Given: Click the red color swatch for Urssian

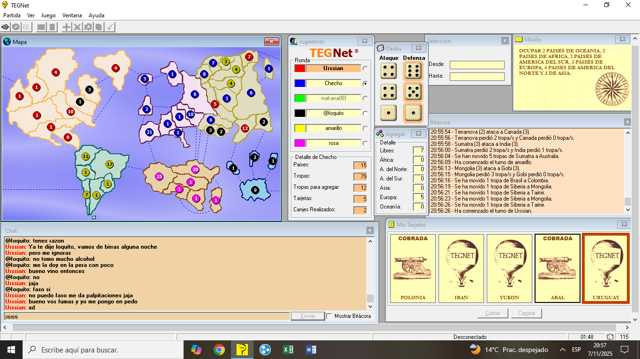Looking at the screenshot, I should (299, 68).
